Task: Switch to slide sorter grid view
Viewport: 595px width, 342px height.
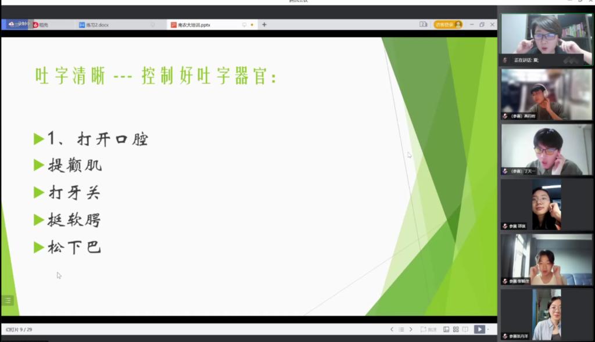Action: click(456, 329)
